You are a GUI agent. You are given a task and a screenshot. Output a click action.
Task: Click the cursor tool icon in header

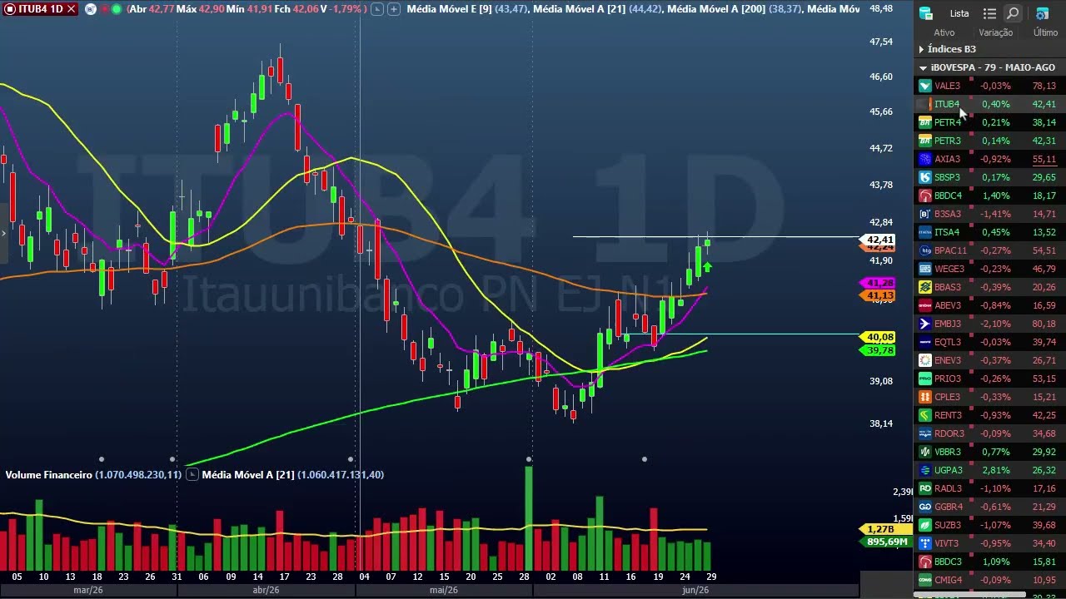tap(377, 9)
